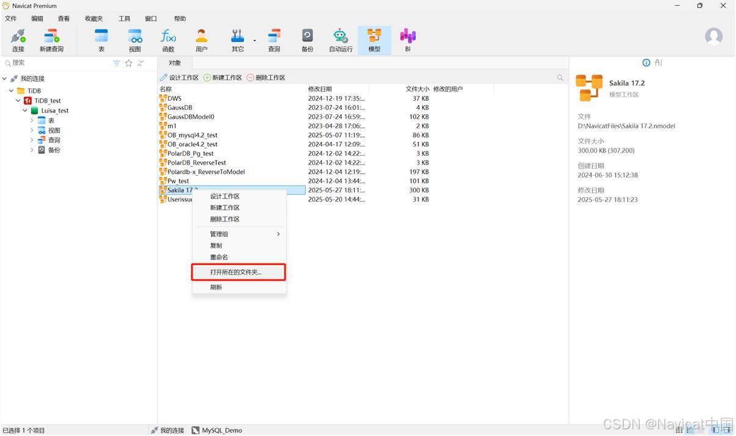Expand the 表 node in tree
Viewport: 736px width, 436px height.
[x=32, y=120]
